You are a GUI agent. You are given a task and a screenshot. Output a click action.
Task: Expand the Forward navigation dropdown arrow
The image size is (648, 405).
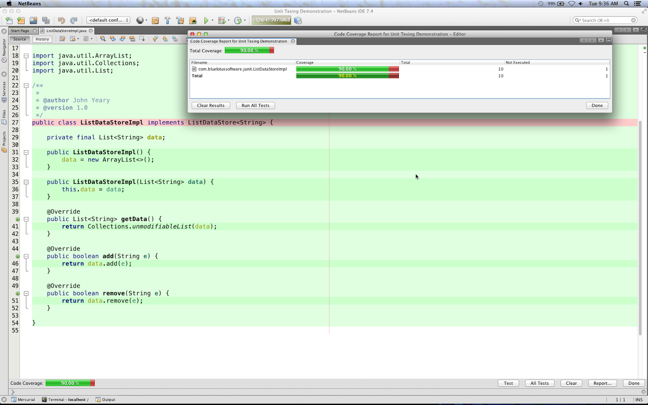pos(92,39)
